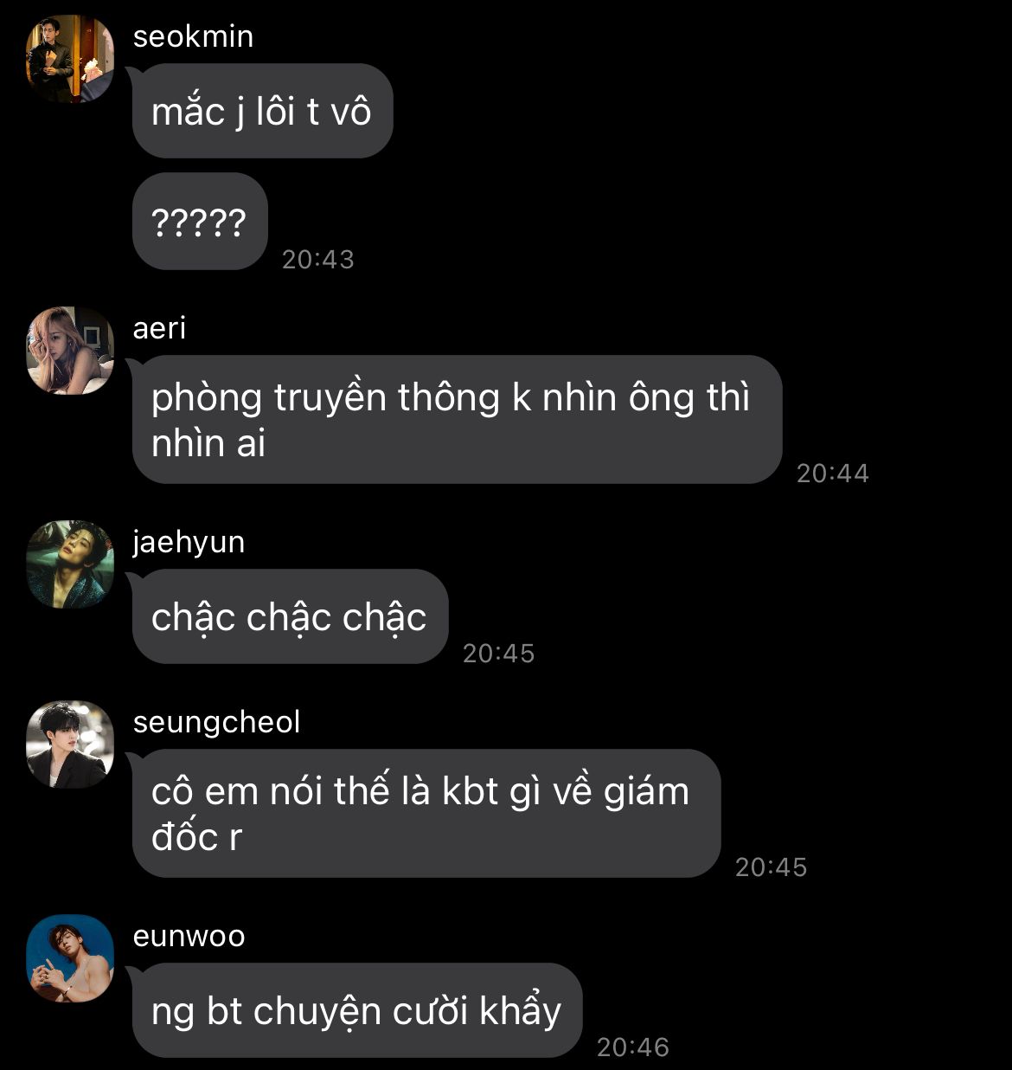This screenshot has width=1012, height=1070.
Task: Open seokmin's profile picture
Action: coord(71,60)
